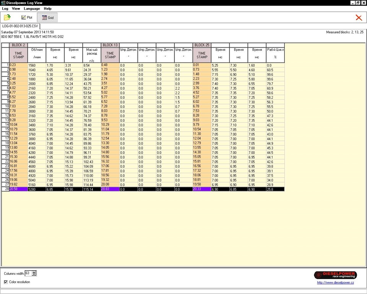Click the RPM cell 4800
Screen dimensions: 367x294
coord(37,171)
